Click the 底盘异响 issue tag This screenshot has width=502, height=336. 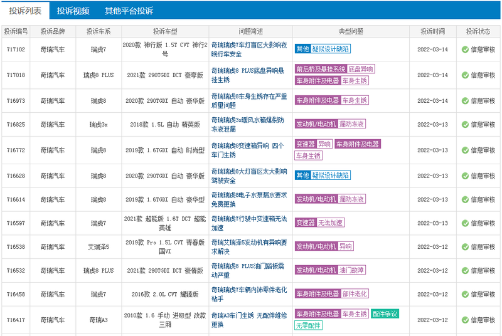(x=360, y=69)
